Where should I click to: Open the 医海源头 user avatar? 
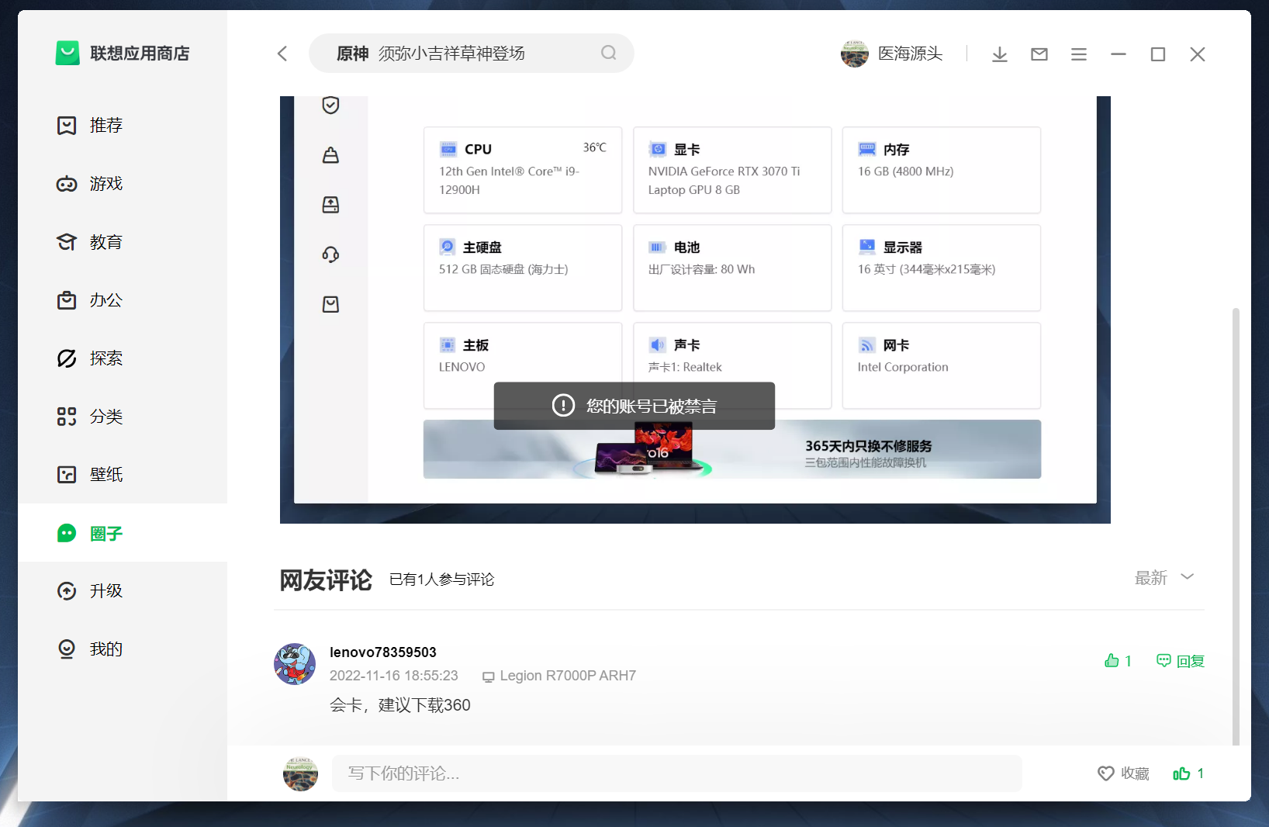point(855,54)
